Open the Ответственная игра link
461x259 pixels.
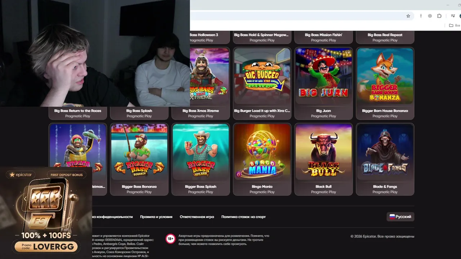coord(197,217)
